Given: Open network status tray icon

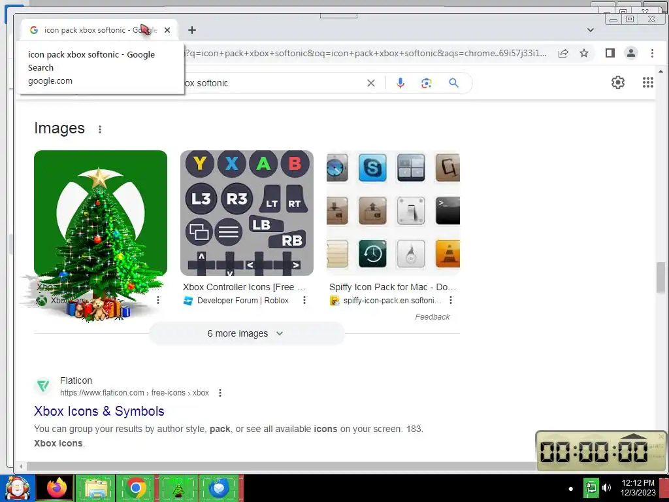Looking at the screenshot, I should (591, 488).
